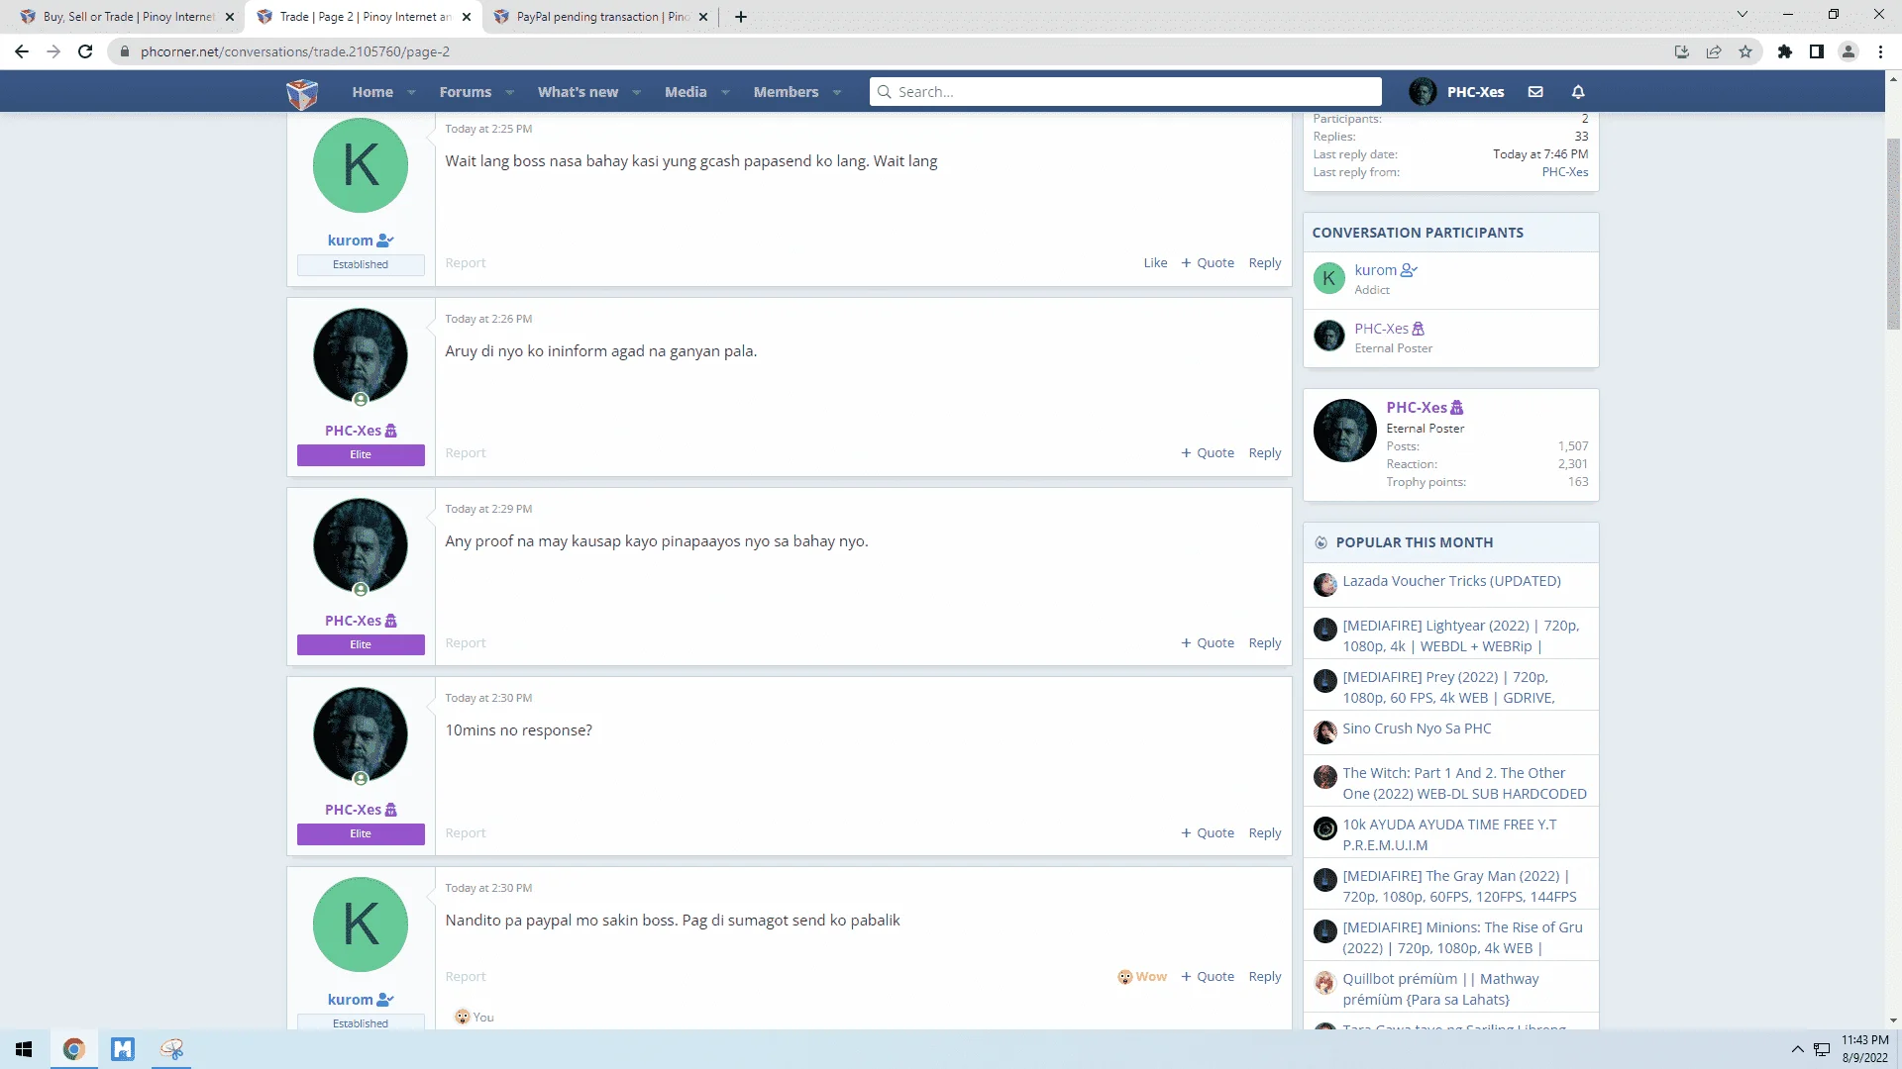
Task: Go back with the browser back arrow
Action: [22, 51]
